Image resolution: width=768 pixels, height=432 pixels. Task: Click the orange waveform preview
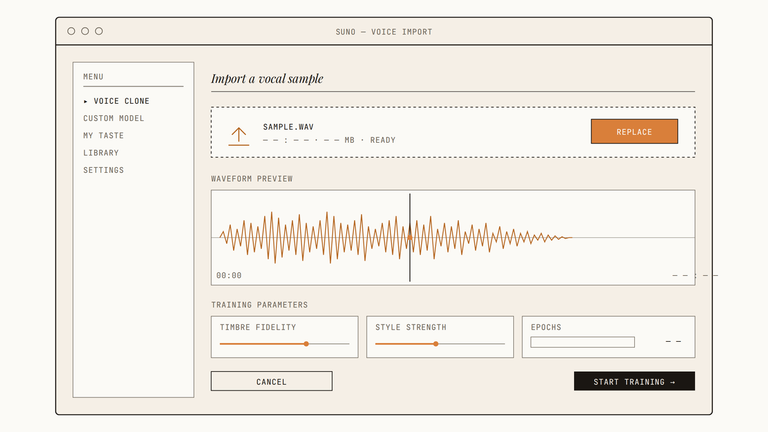pyautogui.click(x=396, y=237)
